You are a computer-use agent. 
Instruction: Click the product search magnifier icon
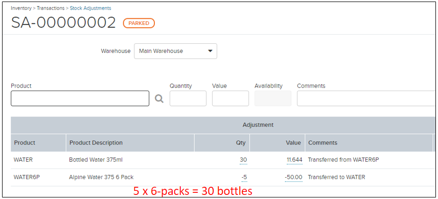(159, 99)
